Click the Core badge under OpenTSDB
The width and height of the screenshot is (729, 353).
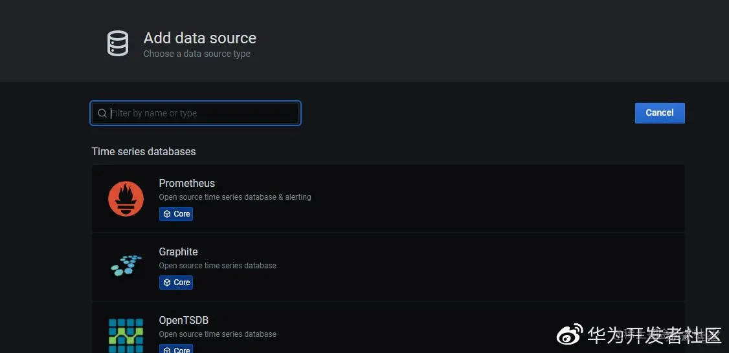176,350
